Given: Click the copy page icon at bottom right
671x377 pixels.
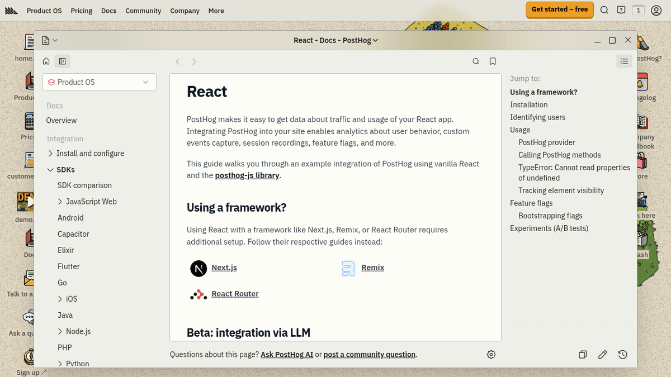Looking at the screenshot, I should [583, 355].
